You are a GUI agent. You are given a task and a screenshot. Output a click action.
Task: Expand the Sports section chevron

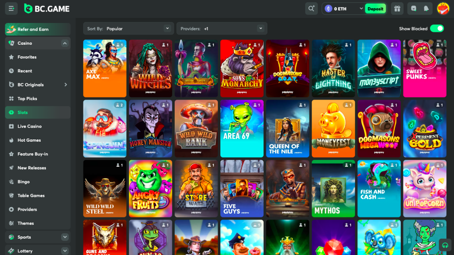click(x=65, y=237)
